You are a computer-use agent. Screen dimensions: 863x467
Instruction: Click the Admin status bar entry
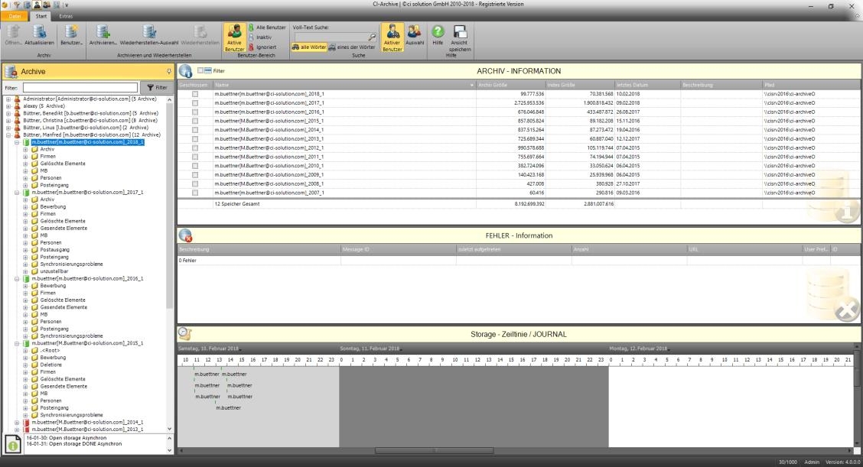tap(812, 462)
